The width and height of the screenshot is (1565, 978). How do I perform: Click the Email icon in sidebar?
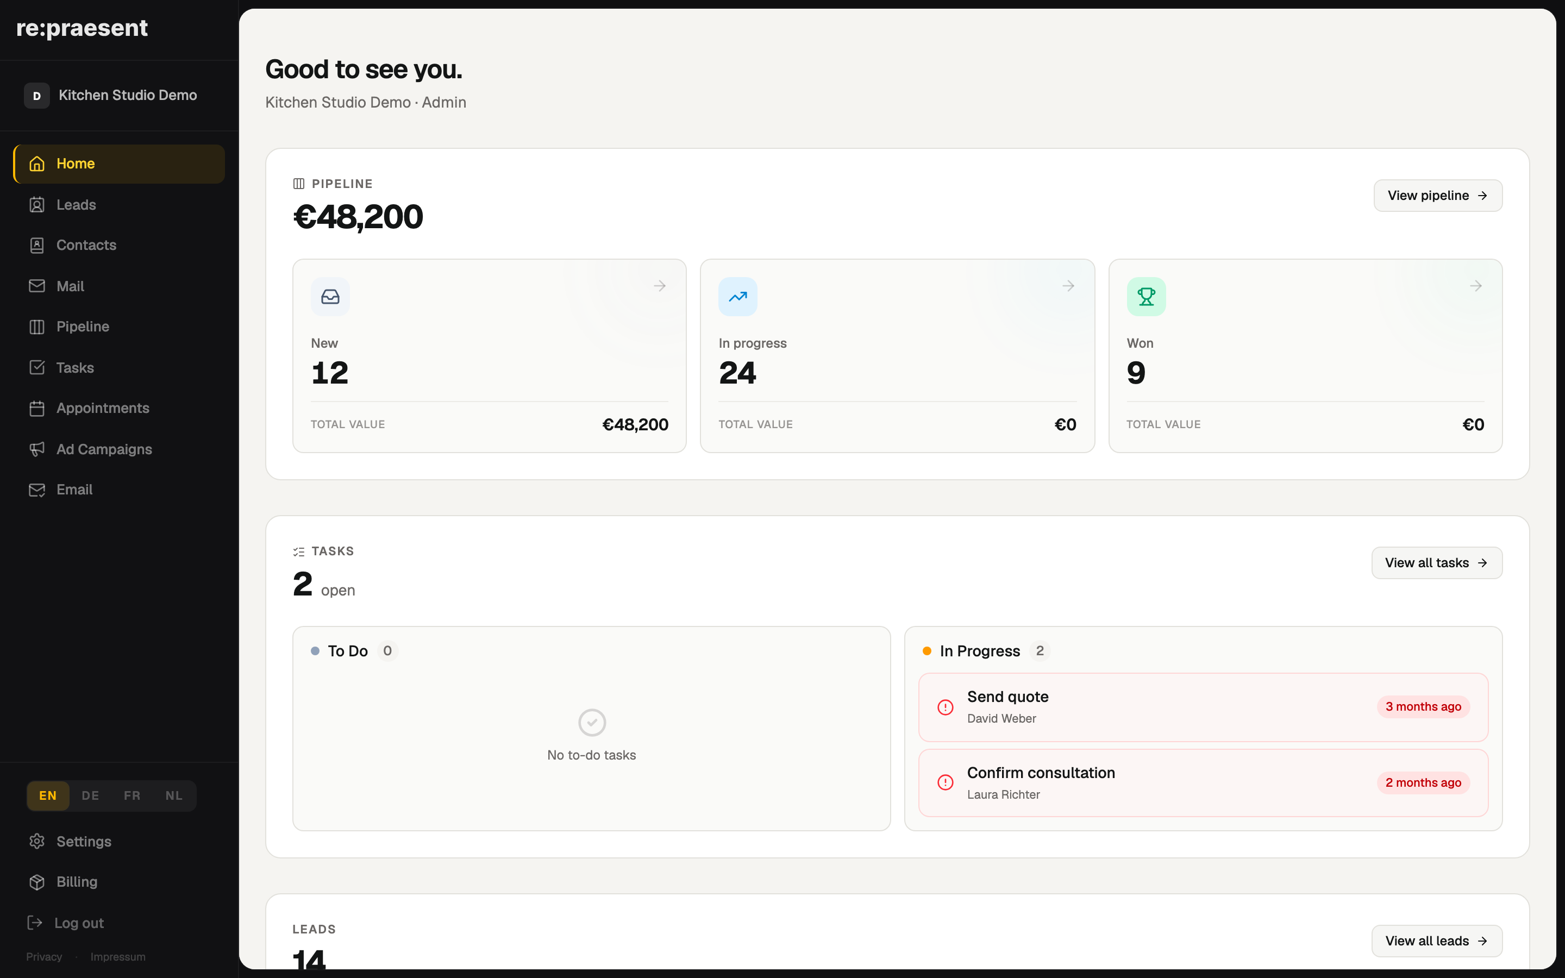37,490
